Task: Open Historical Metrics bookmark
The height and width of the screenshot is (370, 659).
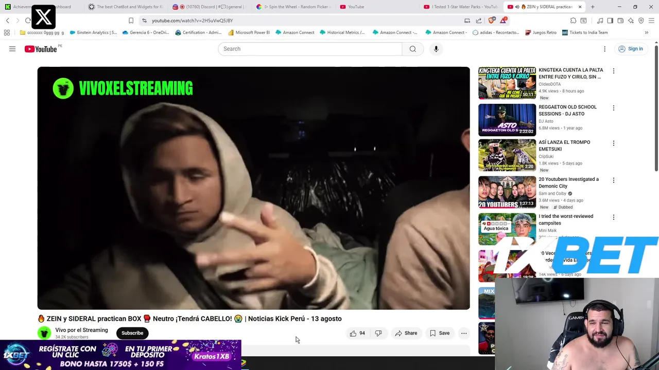Action: click(342, 32)
